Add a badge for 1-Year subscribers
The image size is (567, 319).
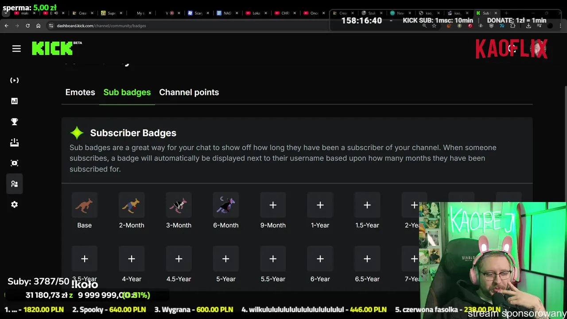pos(320,205)
